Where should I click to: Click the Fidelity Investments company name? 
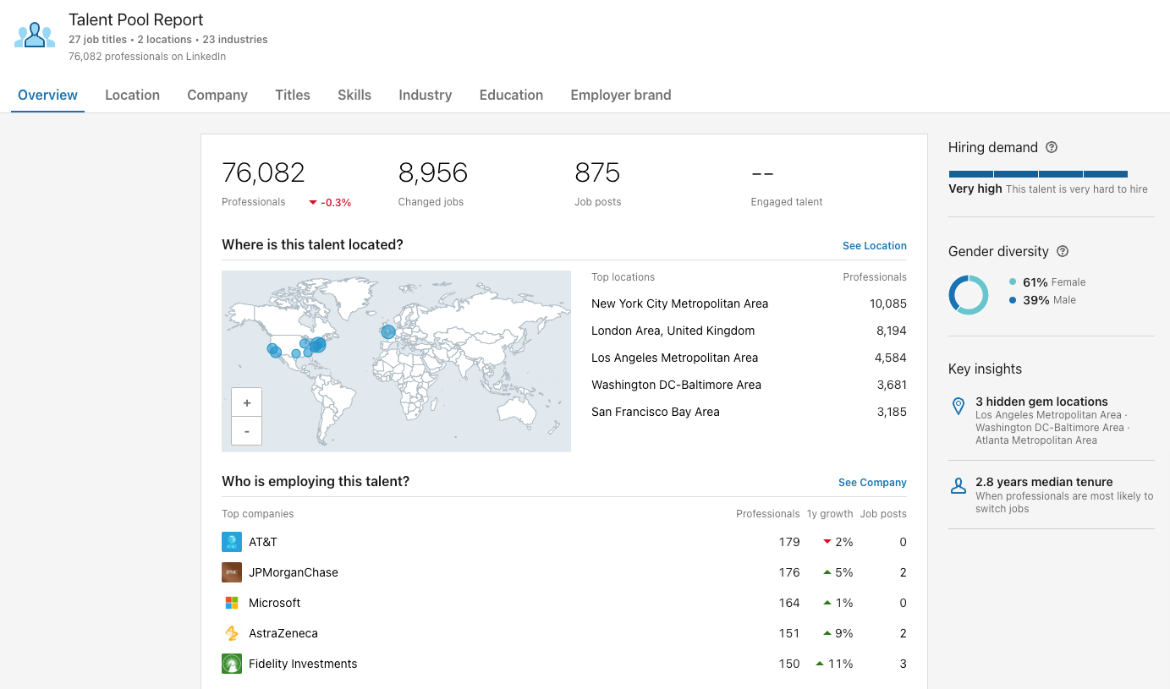(303, 664)
